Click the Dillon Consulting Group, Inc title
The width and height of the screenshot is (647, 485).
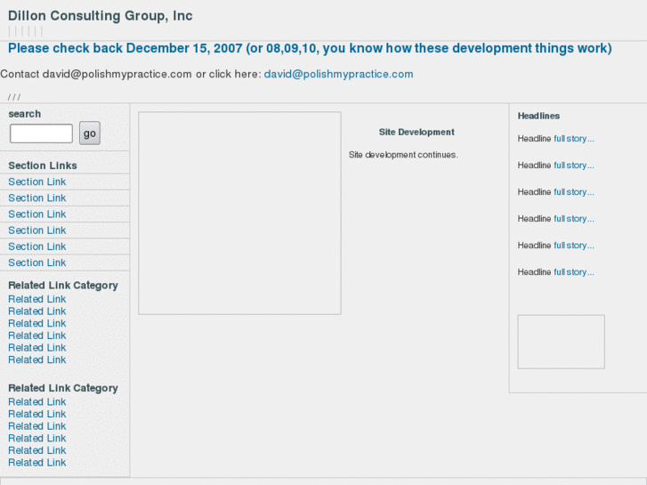pos(101,16)
